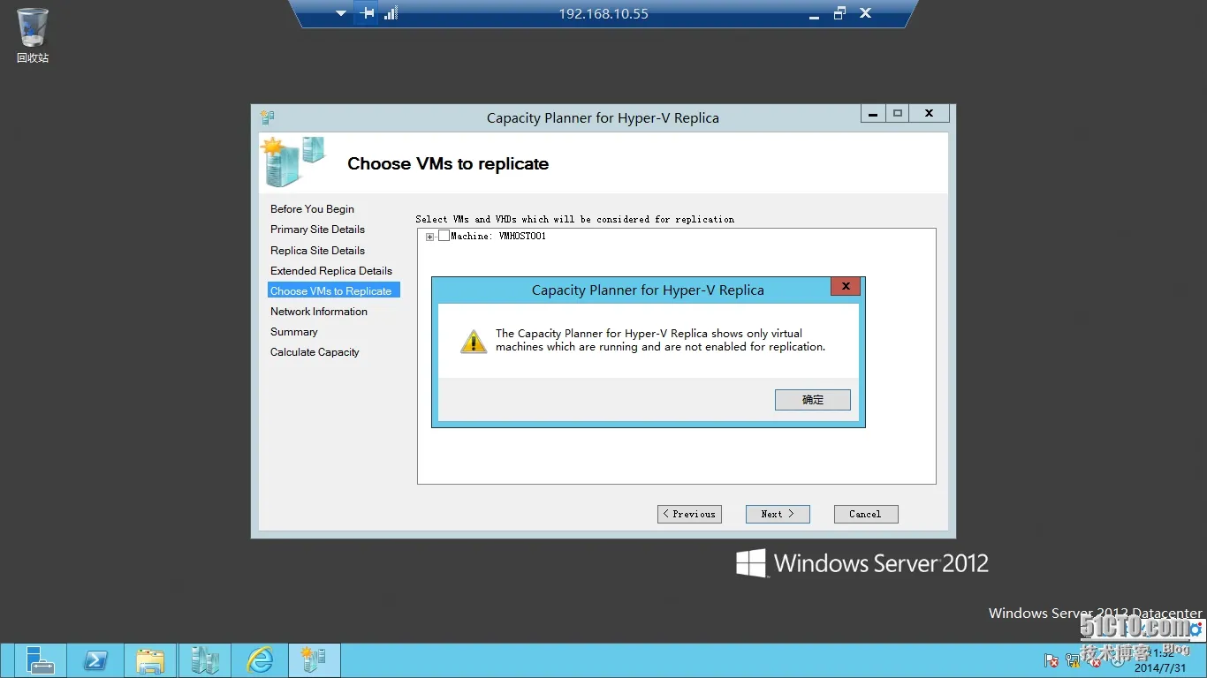Launch Windows PowerShell from the taskbar
This screenshot has width=1207, height=678.
tap(95, 660)
